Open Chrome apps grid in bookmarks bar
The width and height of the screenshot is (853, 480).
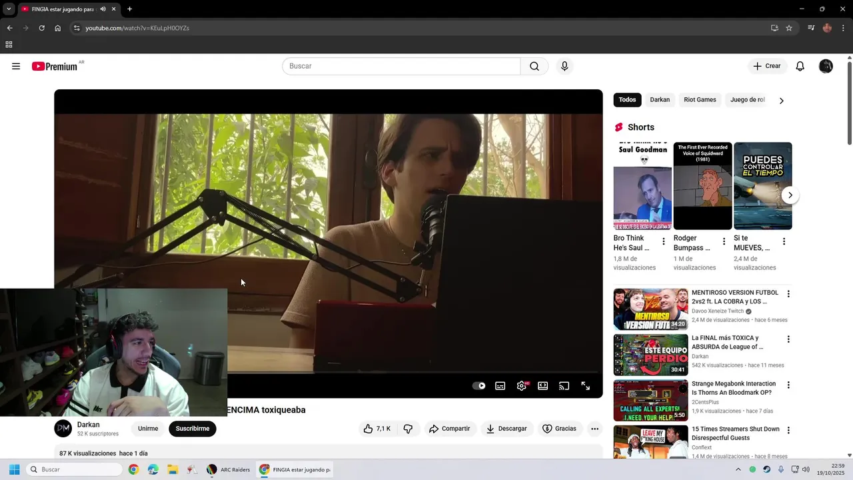(9, 45)
